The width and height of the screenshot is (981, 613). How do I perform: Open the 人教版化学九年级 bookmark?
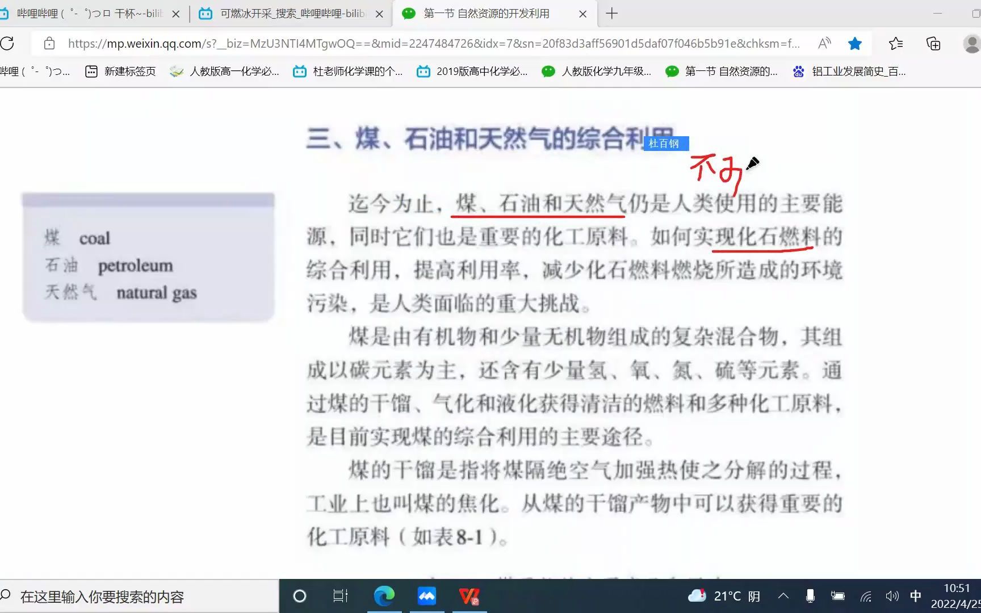[x=596, y=72]
